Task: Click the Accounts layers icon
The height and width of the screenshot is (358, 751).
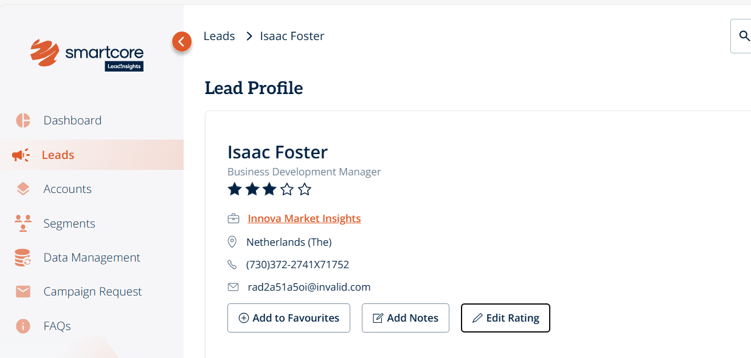Action: pyautogui.click(x=23, y=189)
